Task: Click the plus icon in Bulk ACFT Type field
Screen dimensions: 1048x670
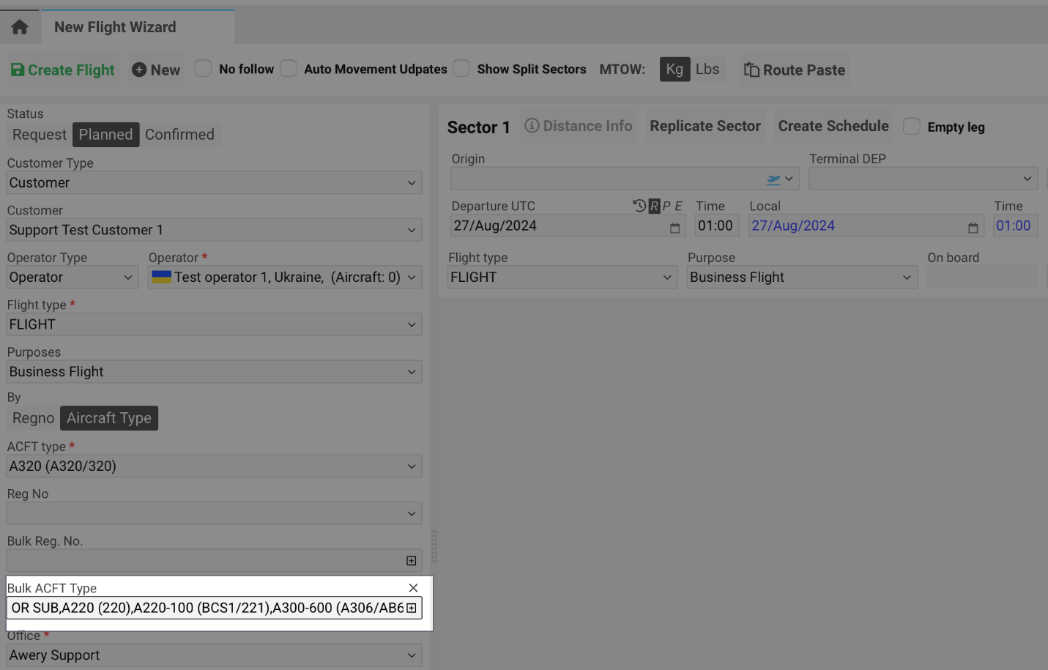Action: (x=412, y=608)
